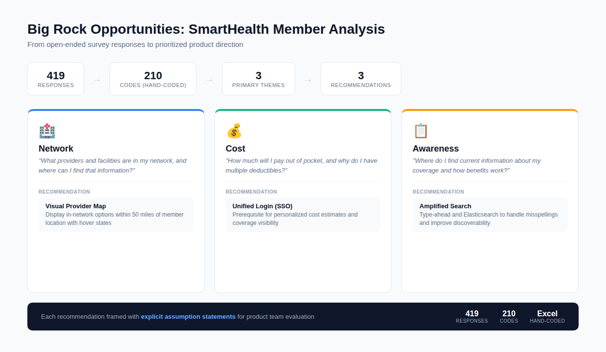The width and height of the screenshot is (606, 352).
Task: Click the RECOMMENDATION label in Awareness card
Action: [x=438, y=192]
